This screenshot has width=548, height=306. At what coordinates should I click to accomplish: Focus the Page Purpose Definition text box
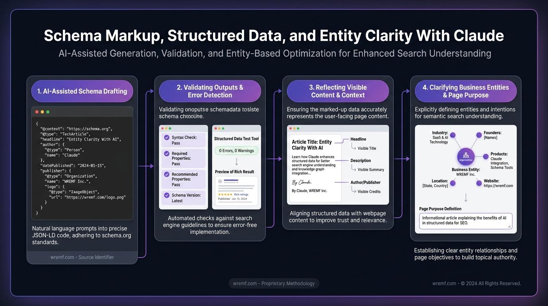coord(466,221)
